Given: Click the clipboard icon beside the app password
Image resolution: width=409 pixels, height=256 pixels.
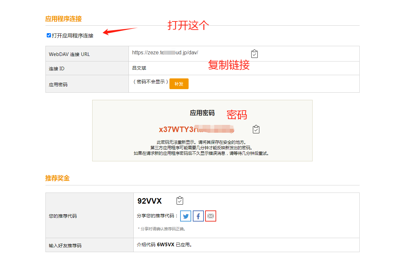Looking at the screenshot, I should (256, 129).
